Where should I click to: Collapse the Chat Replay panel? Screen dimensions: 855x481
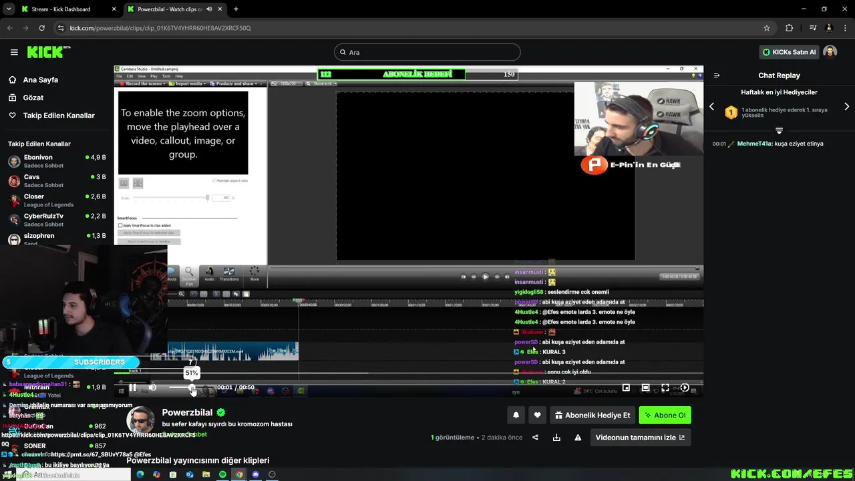coord(717,75)
